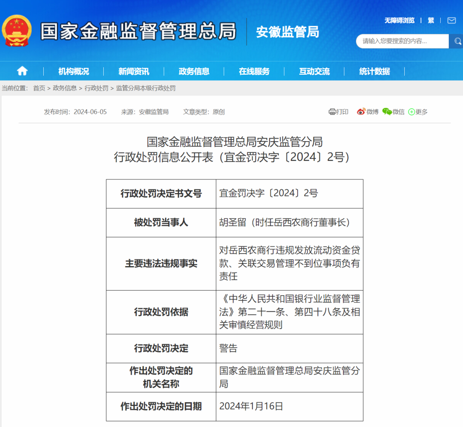Click 行政处罚 breadcrumb link
463x427 pixels.
96,88
